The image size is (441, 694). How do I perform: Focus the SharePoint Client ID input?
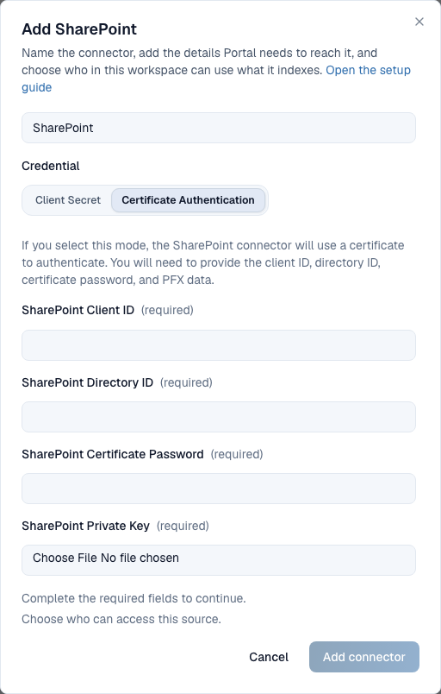point(219,345)
